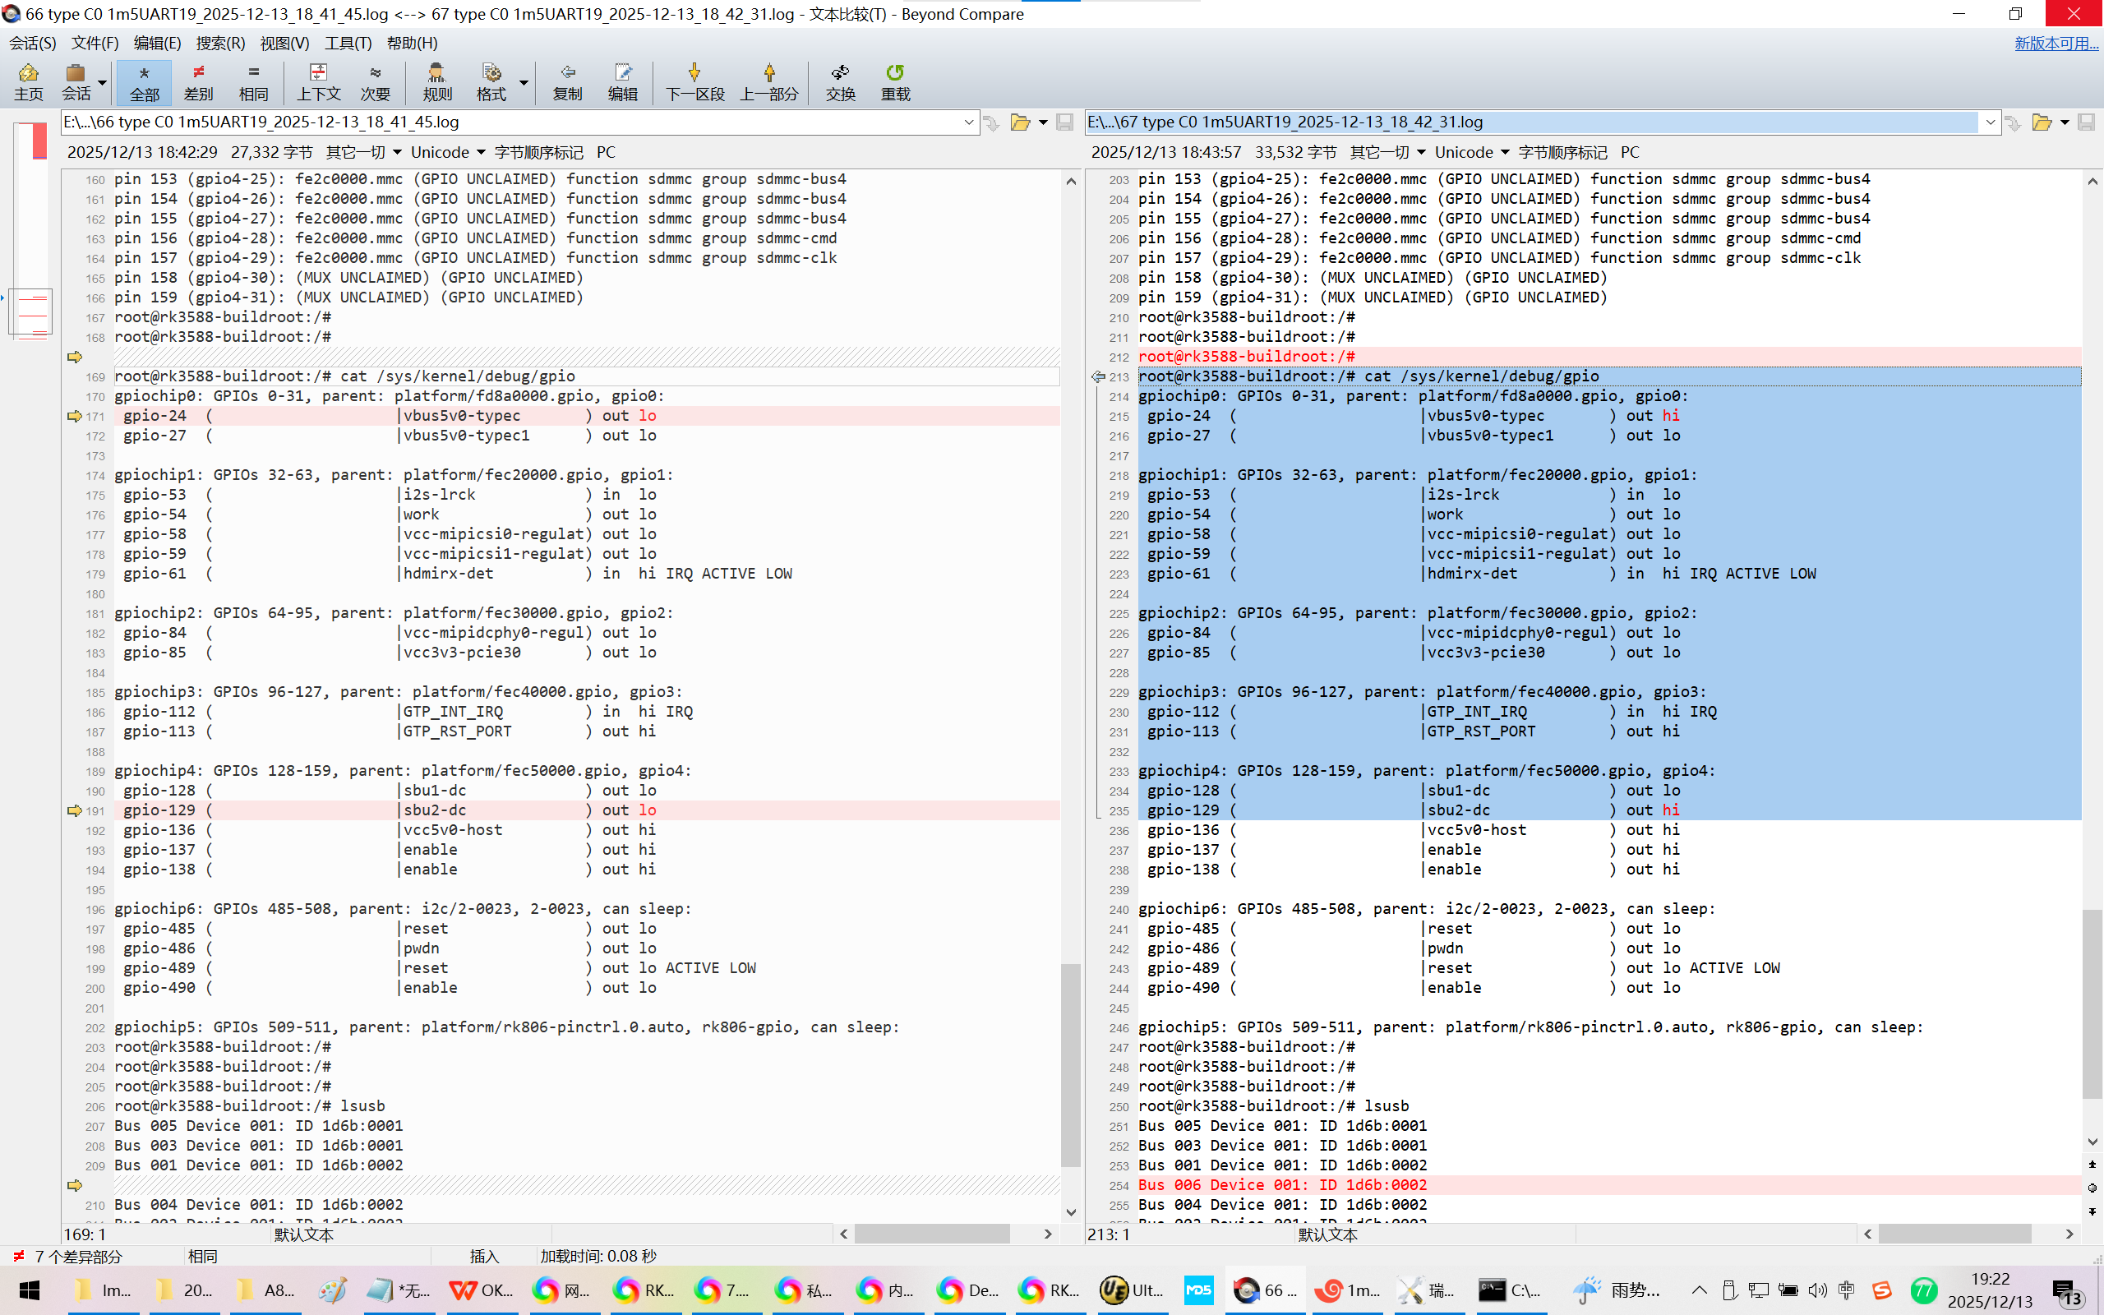This screenshot has height=1315, width=2104.
Task: Expand the 格式 format dropdown arrow
Action: 524,83
